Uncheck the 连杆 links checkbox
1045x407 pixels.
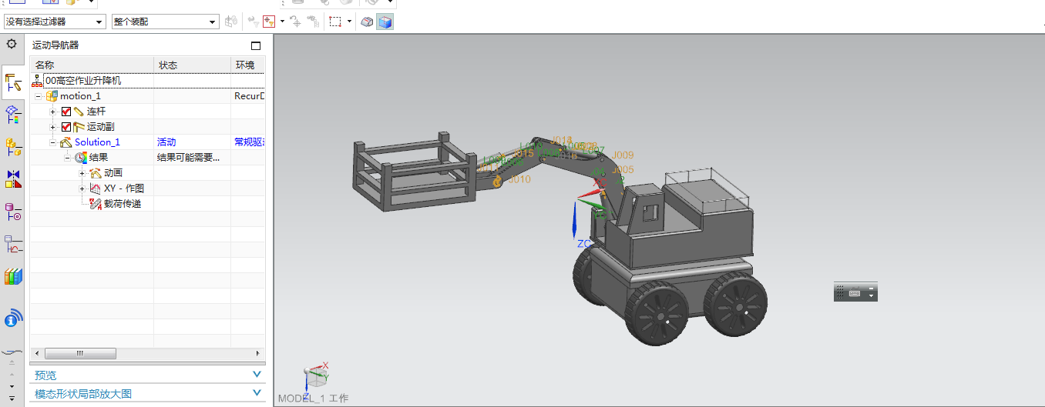[66, 112]
